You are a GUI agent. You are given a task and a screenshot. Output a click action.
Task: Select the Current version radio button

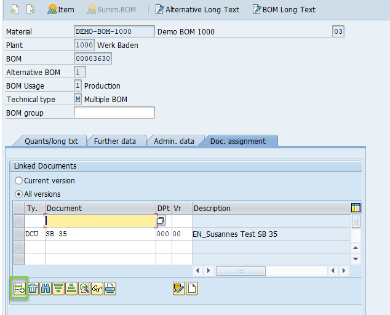tap(19, 181)
